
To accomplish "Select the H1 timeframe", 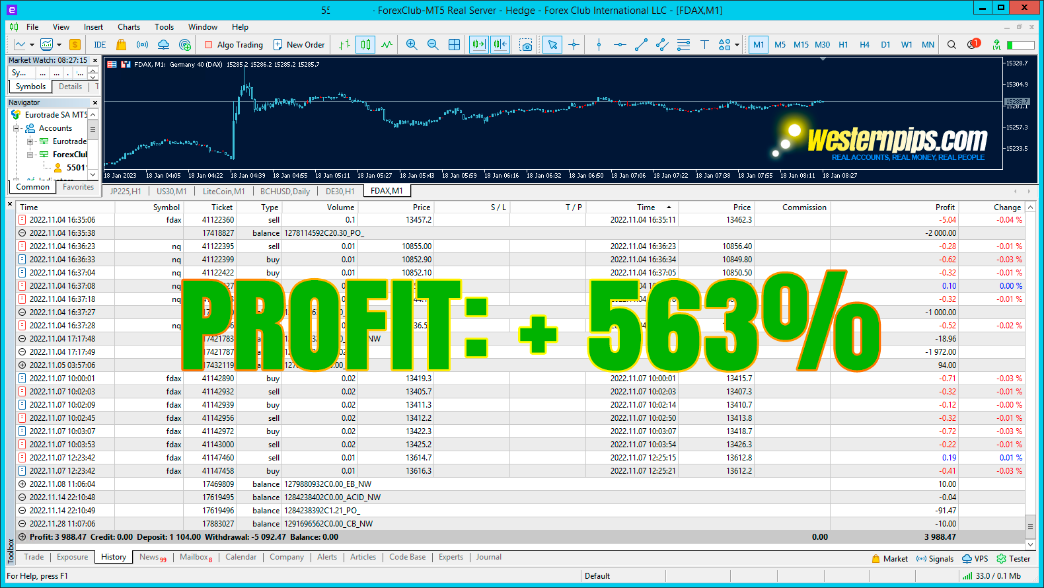I will (x=843, y=45).
